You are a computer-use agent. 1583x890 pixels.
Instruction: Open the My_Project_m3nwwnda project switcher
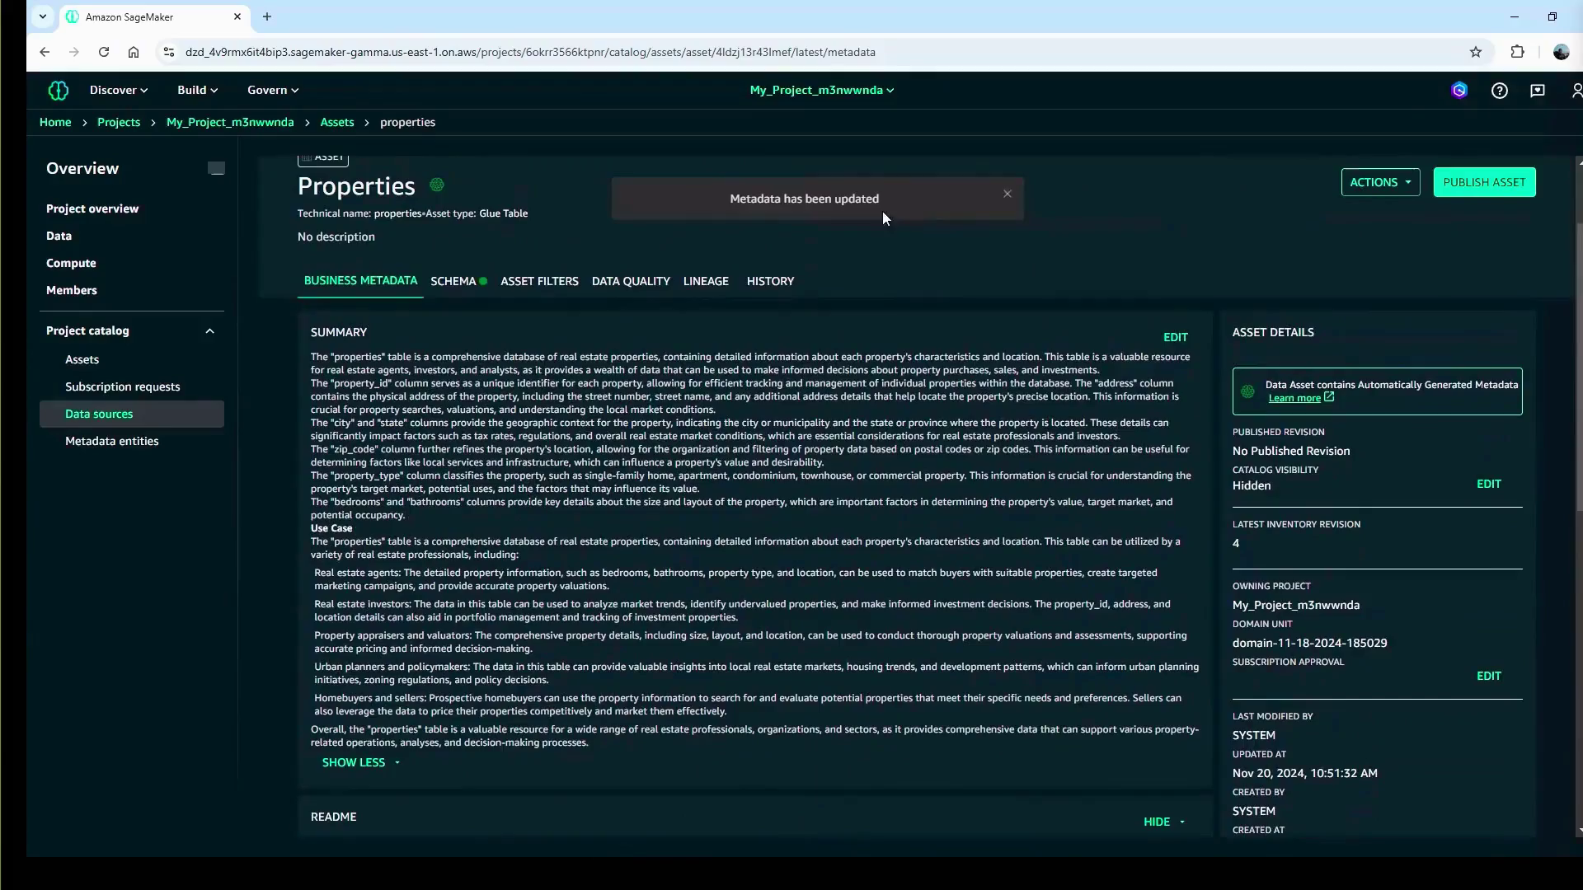(x=822, y=90)
